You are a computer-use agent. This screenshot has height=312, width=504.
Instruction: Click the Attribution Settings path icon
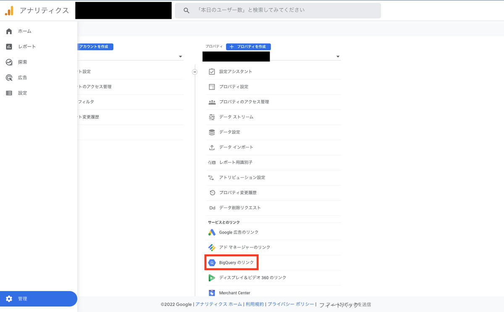(212, 178)
